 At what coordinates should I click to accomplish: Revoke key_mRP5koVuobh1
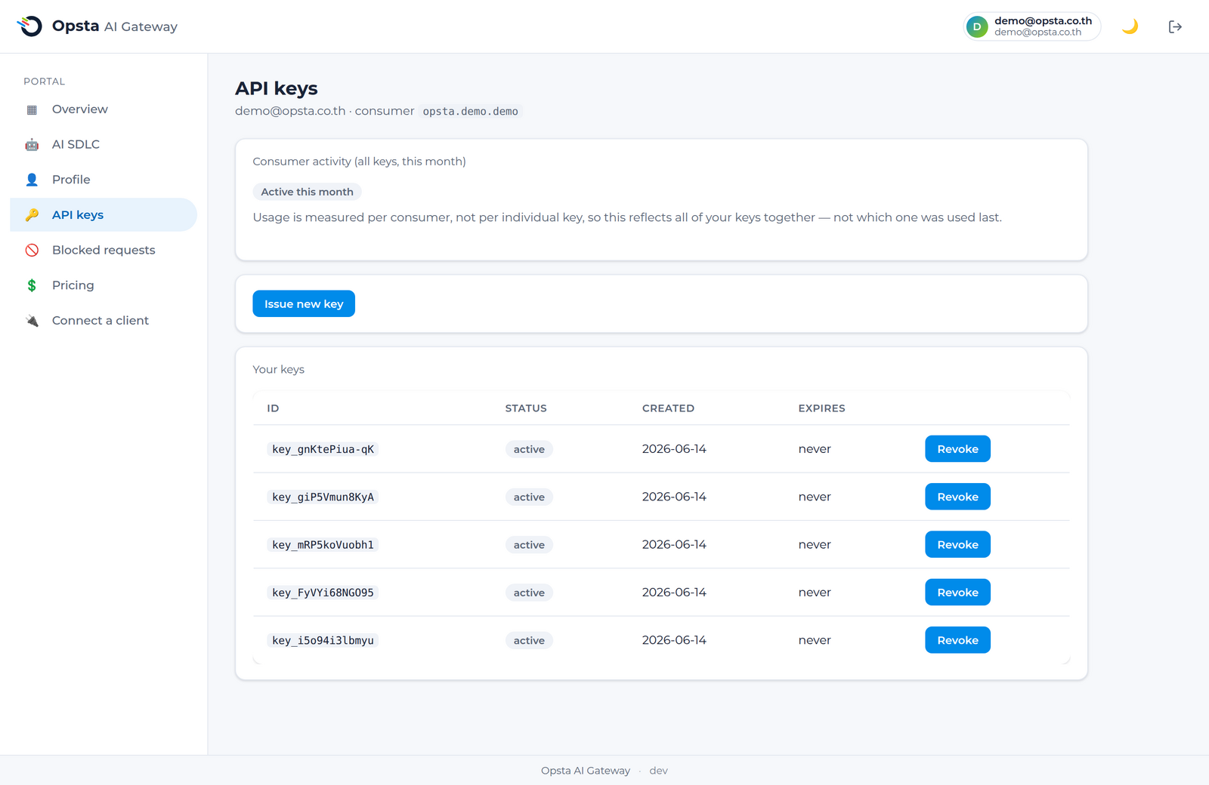(957, 544)
